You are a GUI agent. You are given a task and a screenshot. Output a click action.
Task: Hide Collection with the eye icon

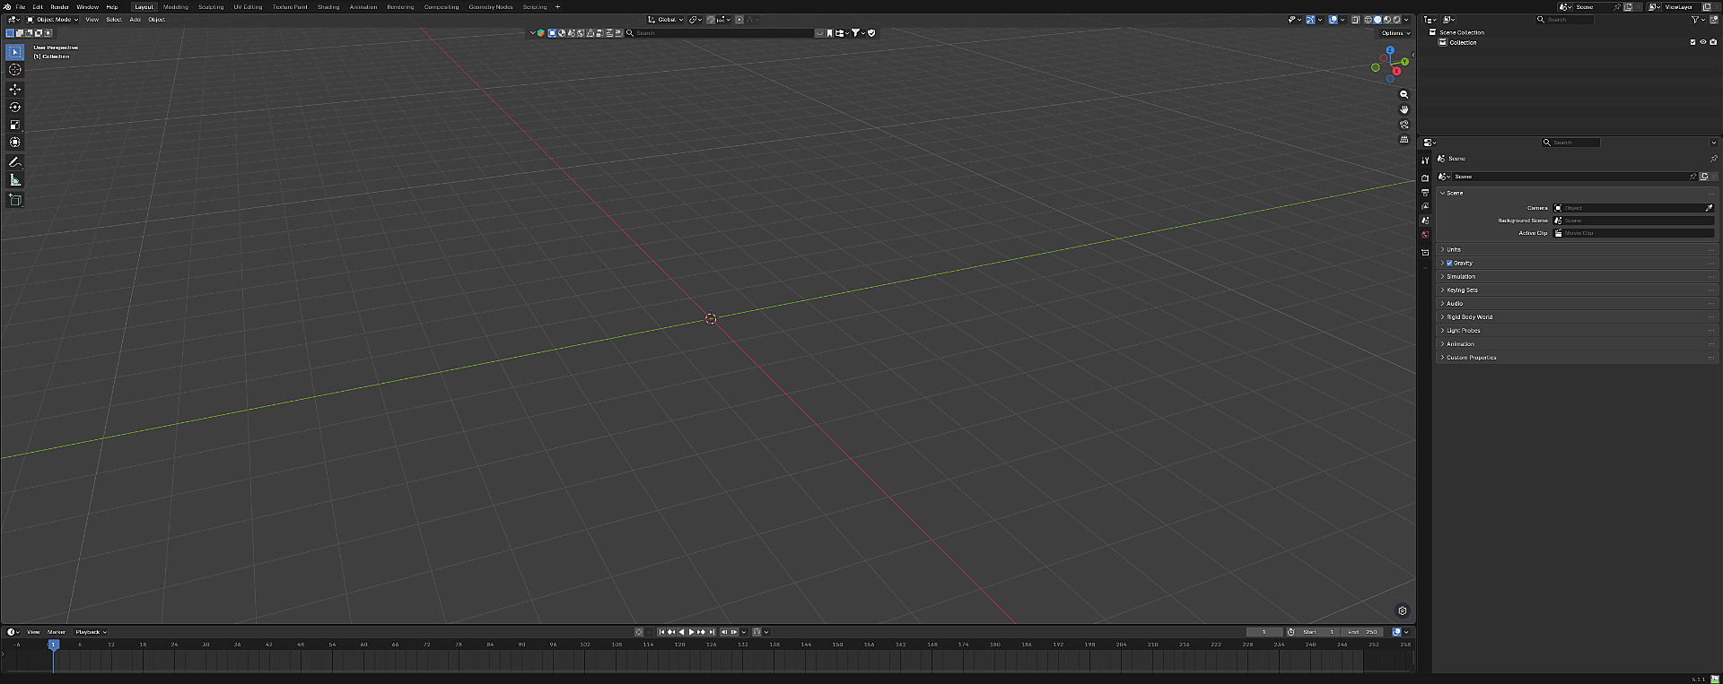[1702, 42]
